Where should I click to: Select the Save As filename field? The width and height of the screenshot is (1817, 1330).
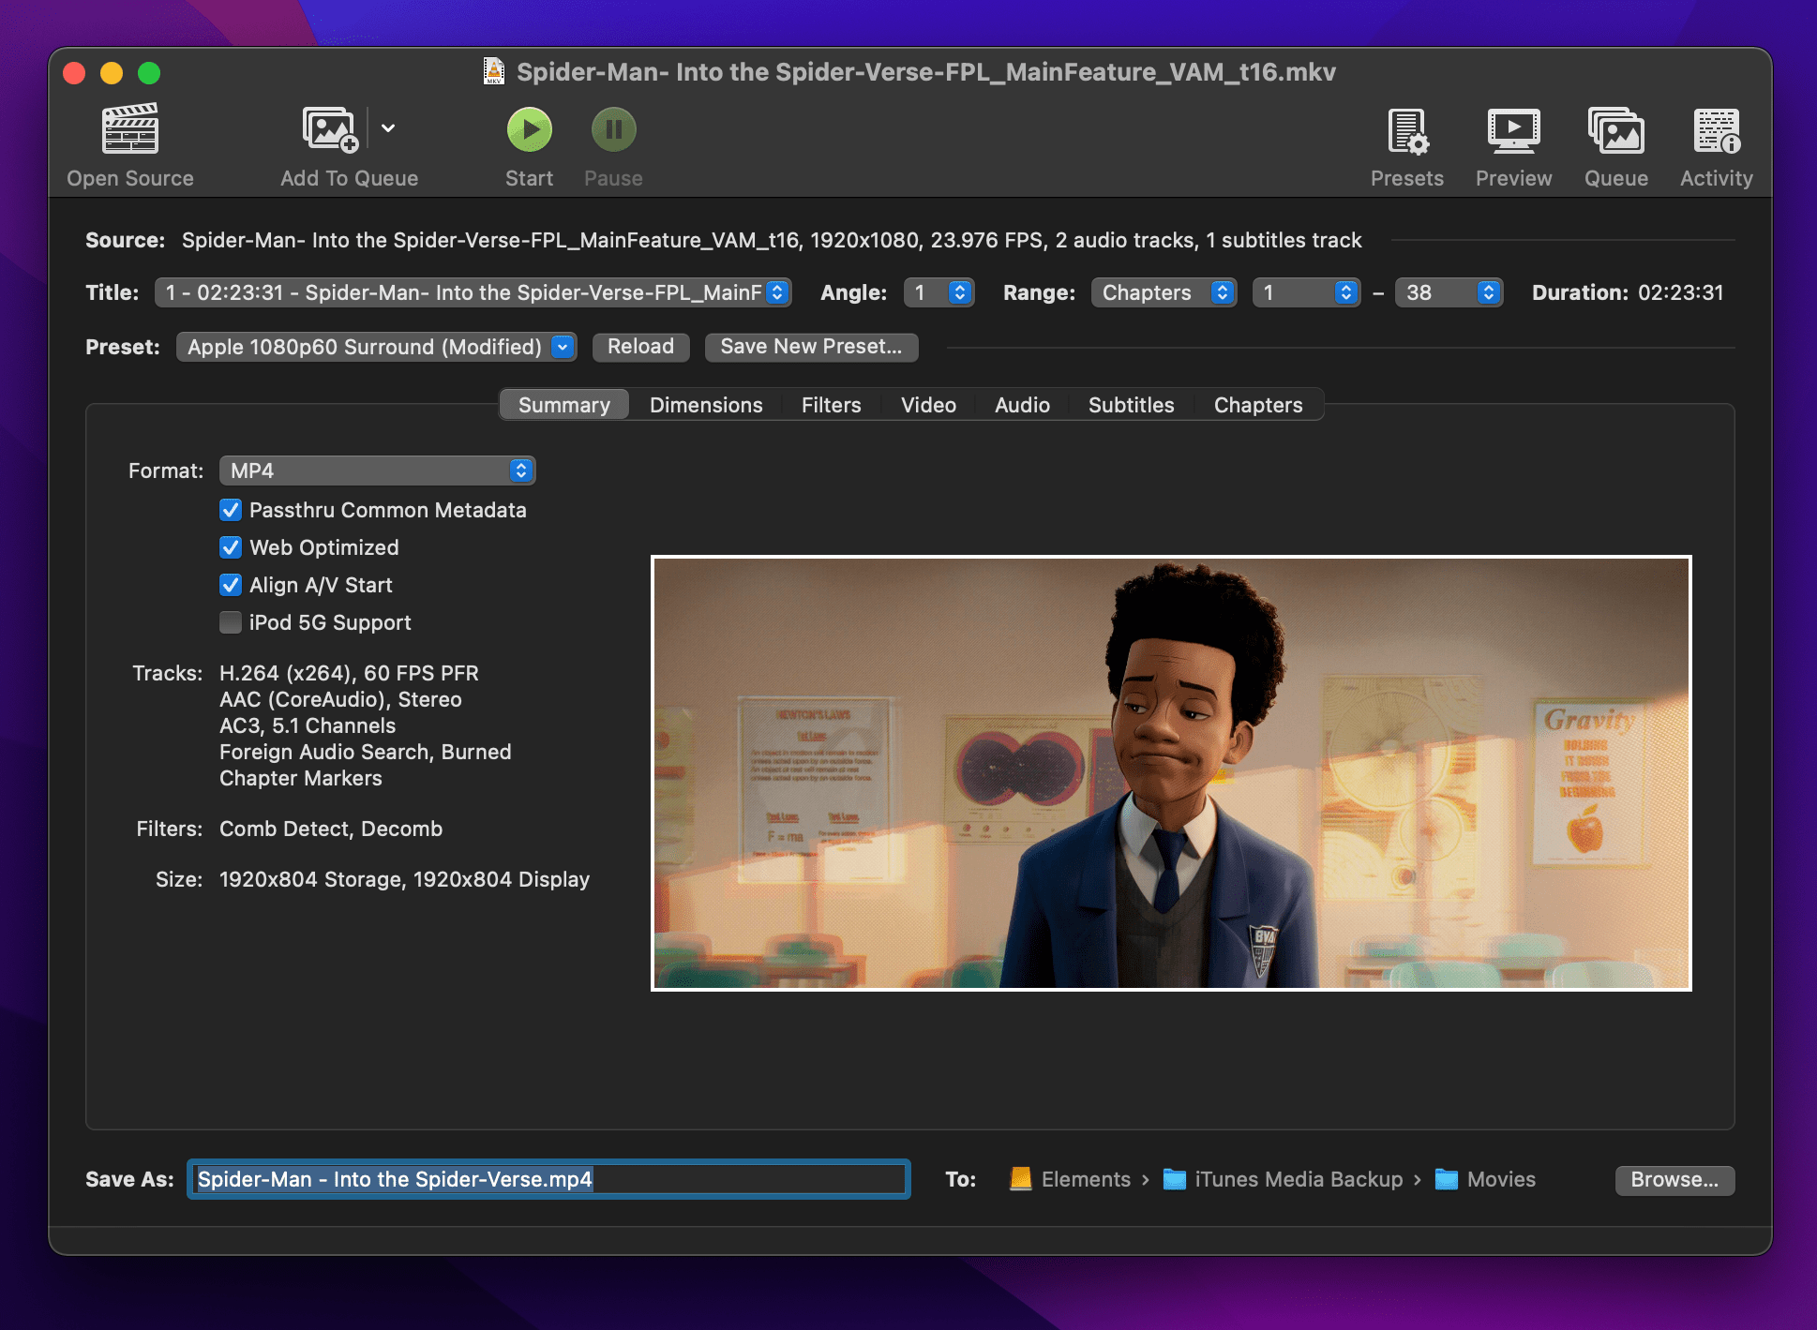548,1179
